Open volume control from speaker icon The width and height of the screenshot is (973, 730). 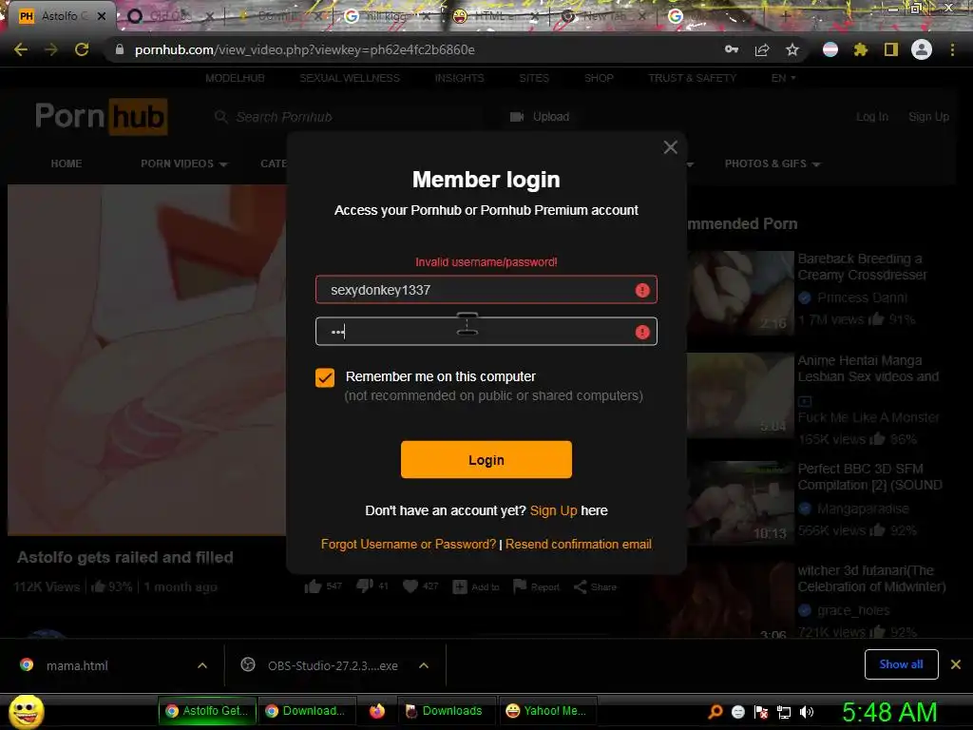pyautogui.click(x=807, y=712)
